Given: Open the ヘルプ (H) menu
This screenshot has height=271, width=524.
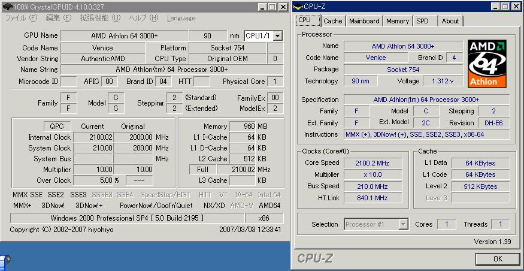Looking at the screenshot, I should pyautogui.click(x=144, y=18).
